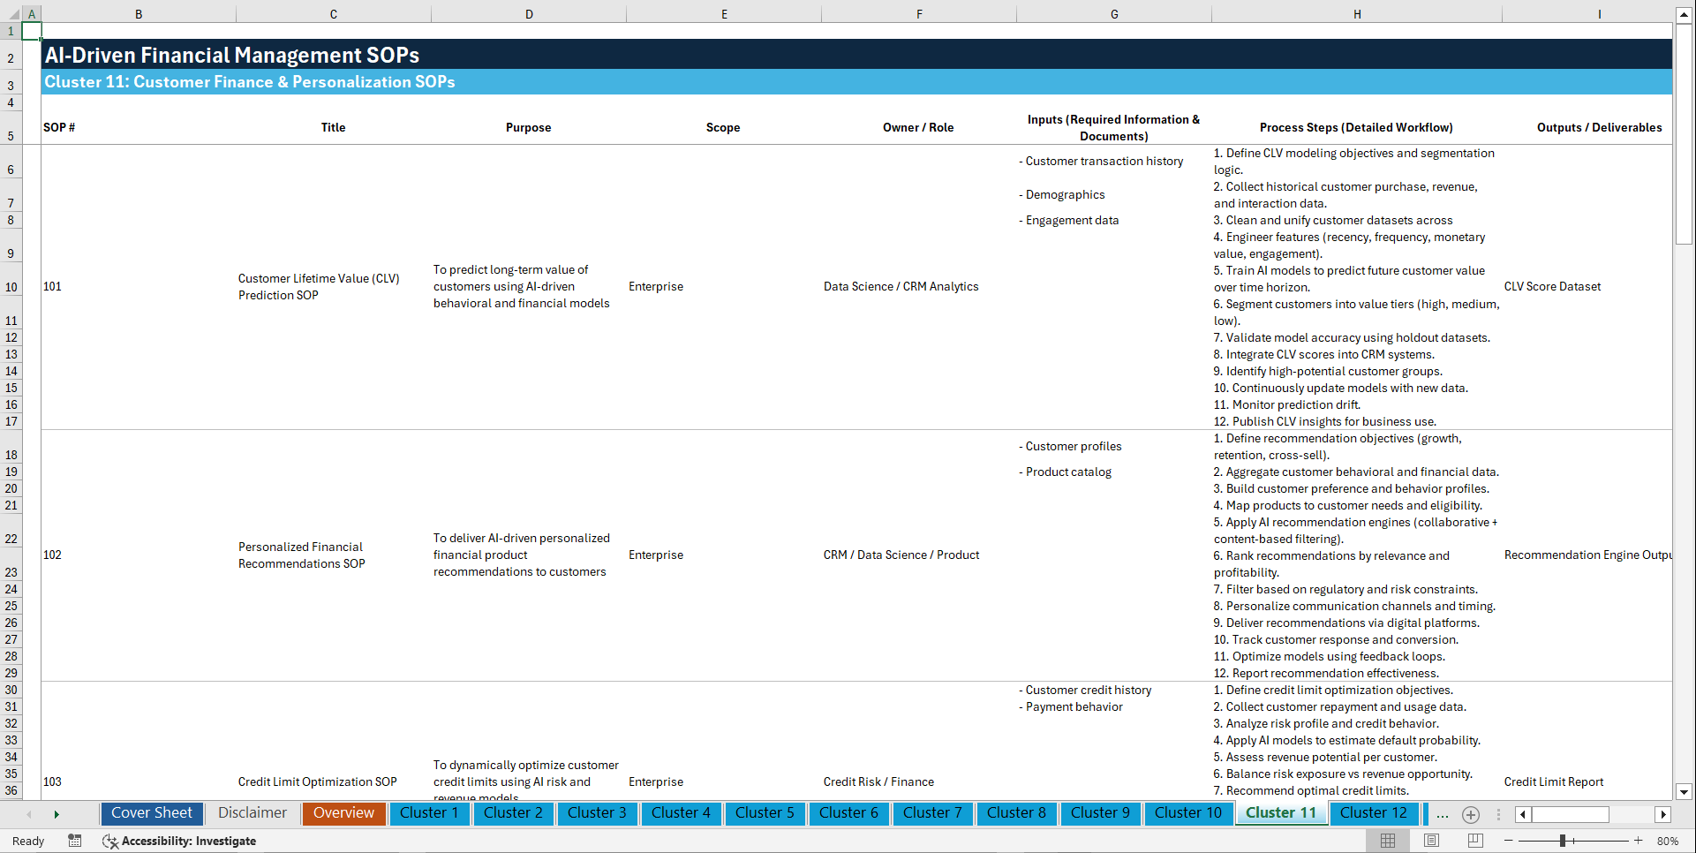1696x853 pixels.
Task: Switch to Normal view icon
Action: point(1388,841)
